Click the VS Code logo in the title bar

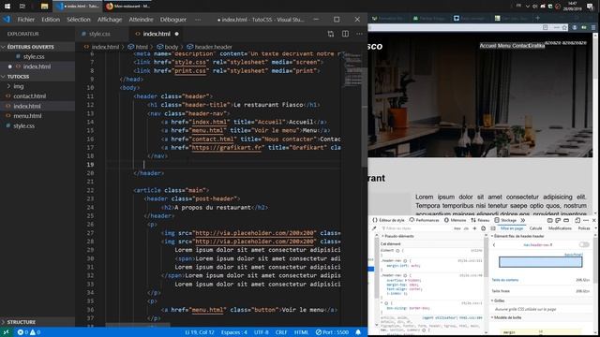pyautogui.click(x=7, y=20)
